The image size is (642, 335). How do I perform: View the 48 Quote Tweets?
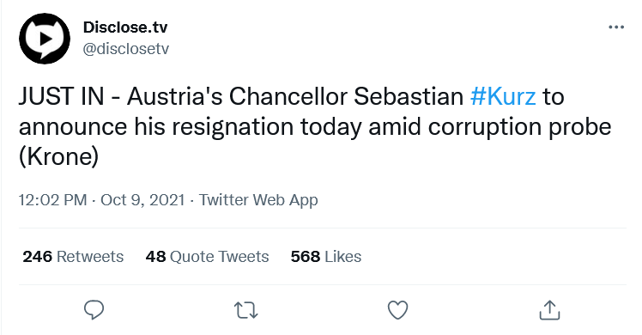[x=207, y=256]
